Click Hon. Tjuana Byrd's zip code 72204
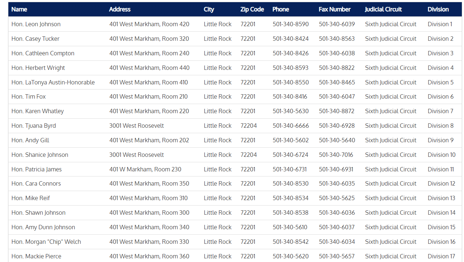 coord(249,126)
